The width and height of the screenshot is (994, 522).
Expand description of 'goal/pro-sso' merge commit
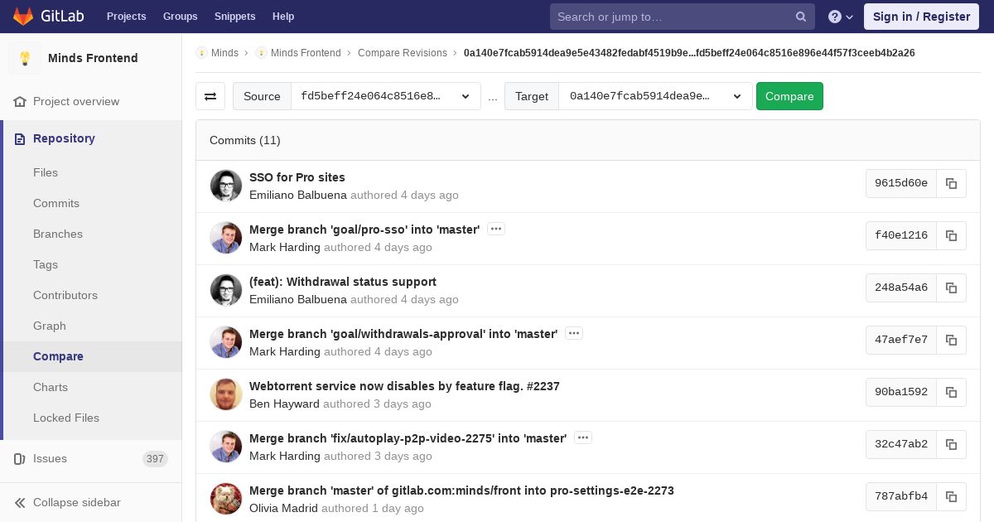point(496,229)
